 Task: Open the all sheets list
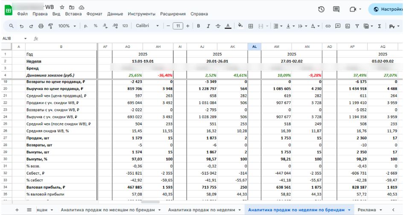point(29,210)
